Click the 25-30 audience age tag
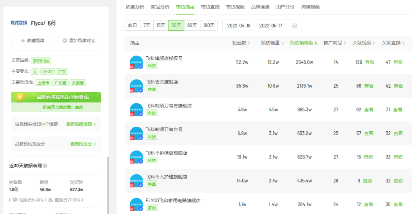This screenshot has height=214, width=414. 47,72
